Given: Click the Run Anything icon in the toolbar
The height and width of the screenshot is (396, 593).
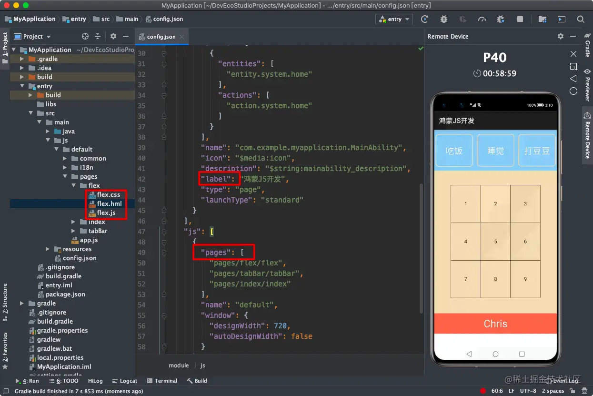Looking at the screenshot, I should point(562,19).
